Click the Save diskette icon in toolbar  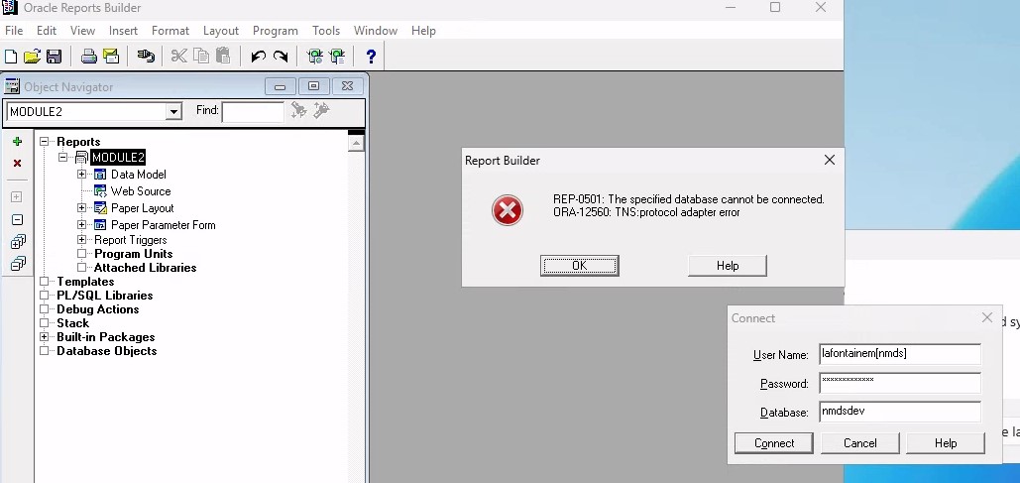(x=54, y=57)
